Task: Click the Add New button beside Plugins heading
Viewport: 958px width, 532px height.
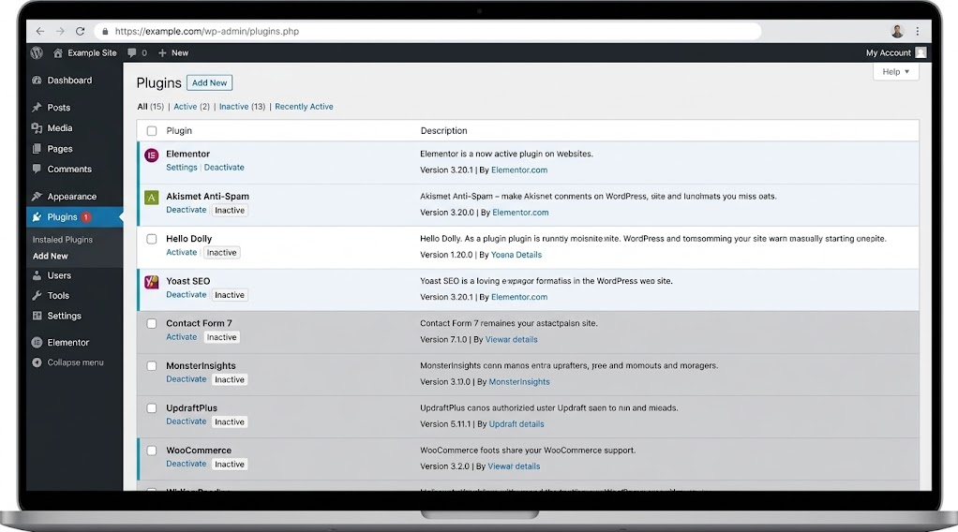Action: coord(210,82)
